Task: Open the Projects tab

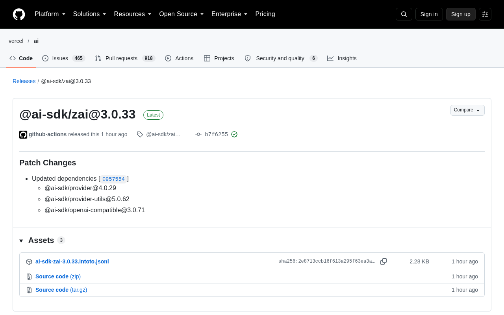Action: (x=219, y=58)
